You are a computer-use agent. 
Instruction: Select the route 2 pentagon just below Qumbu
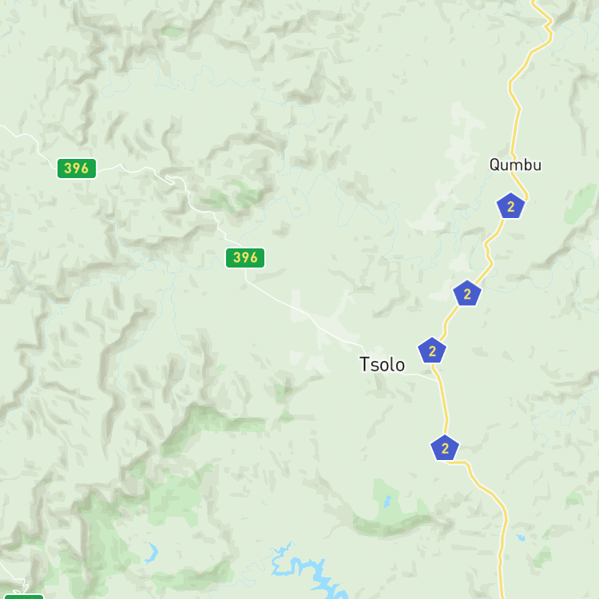click(x=511, y=206)
